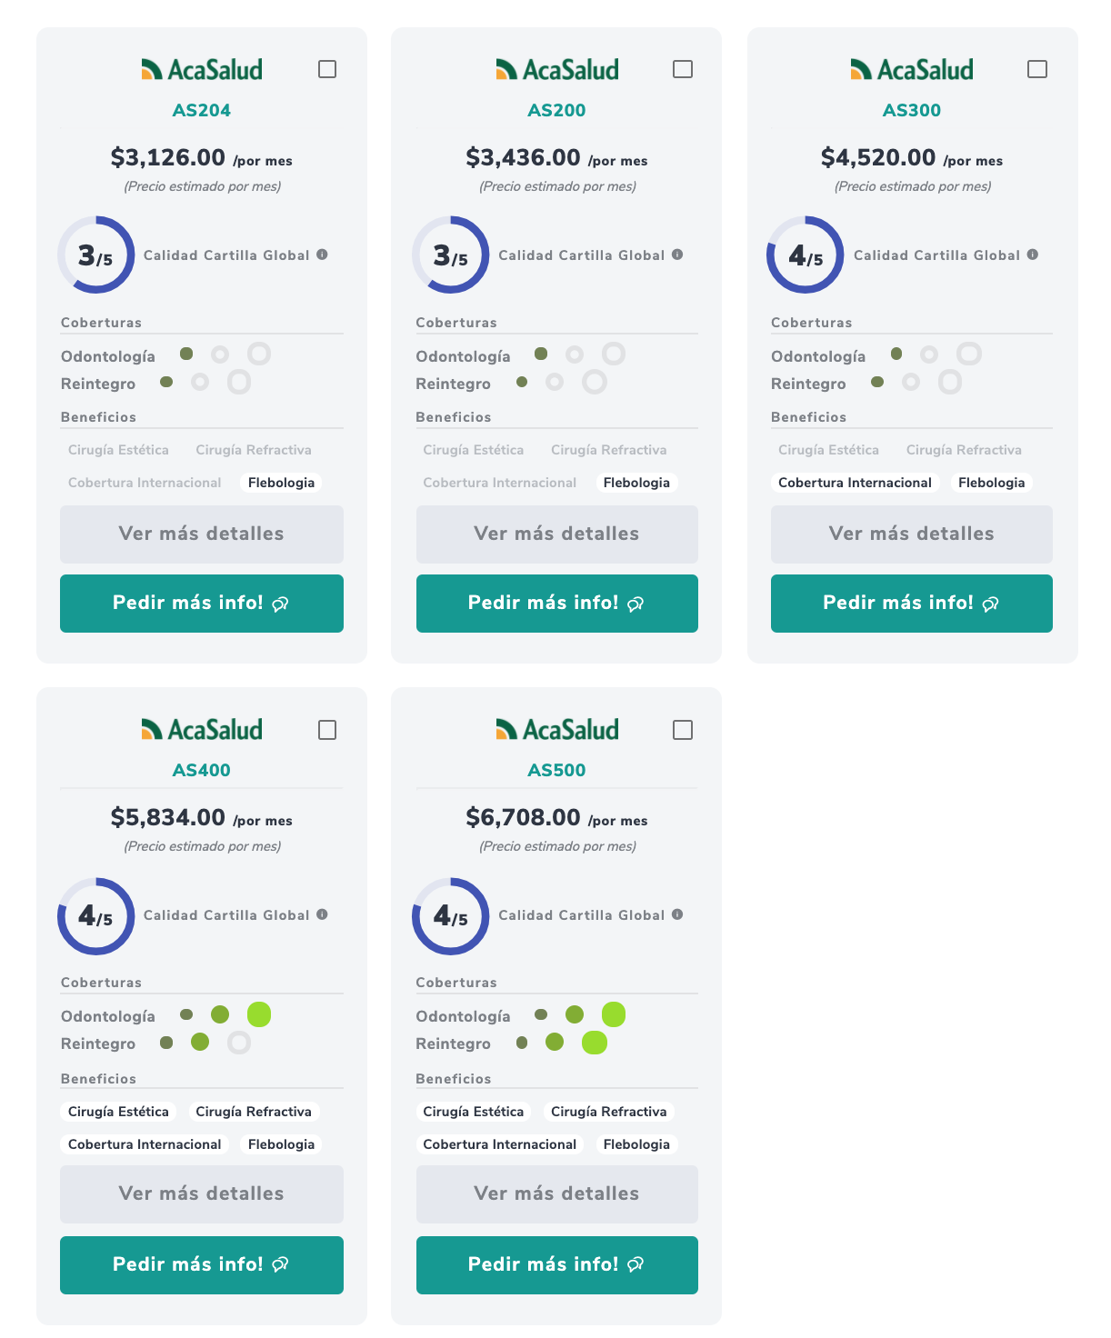Viewport: 1111px width, 1338px height.
Task: Click the AcaSalud logo on the AS204 card
Action: (x=202, y=69)
